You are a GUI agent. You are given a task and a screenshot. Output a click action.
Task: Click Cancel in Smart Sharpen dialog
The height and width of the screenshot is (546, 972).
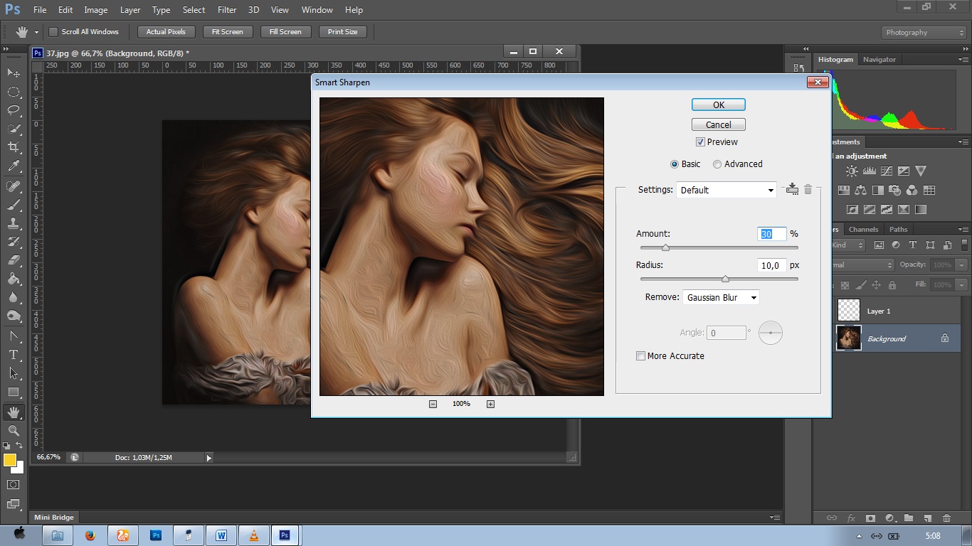tap(718, 124)
